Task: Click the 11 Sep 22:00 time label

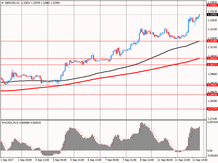Action: point(182,160)
